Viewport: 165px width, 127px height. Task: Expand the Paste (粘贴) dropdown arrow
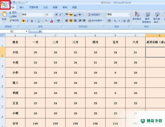pyautogui.click(x=4, y=22)
